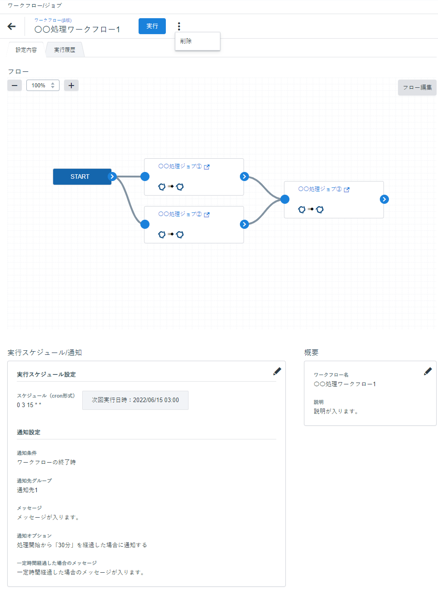Screen dimensions: 438x605
Task: Click the ワークフロー(β版) breadcrumb link
Action: (x=53, y=20)
